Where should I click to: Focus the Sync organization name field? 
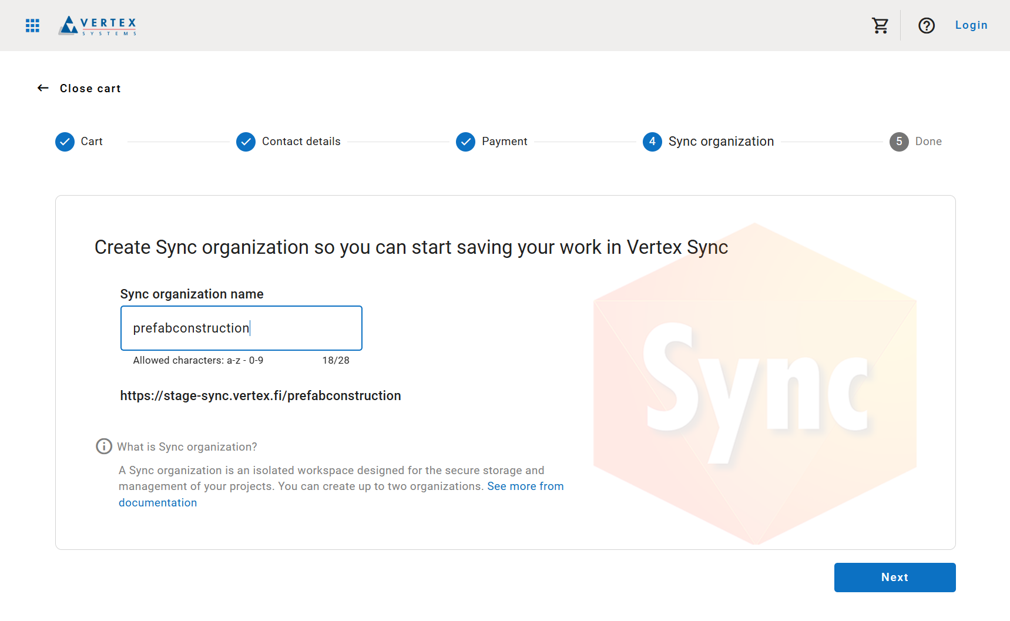coord(241,328)
